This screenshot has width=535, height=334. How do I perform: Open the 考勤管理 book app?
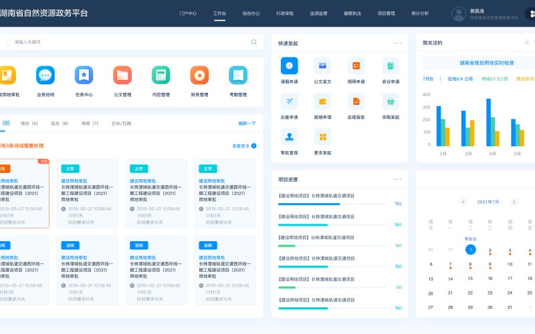238,75
